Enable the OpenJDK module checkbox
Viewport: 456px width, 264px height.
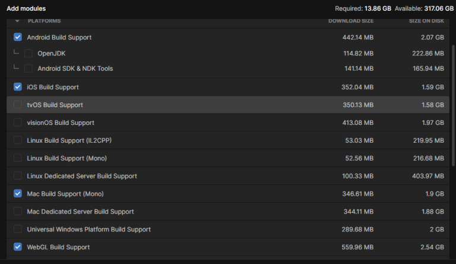point(28,54)
